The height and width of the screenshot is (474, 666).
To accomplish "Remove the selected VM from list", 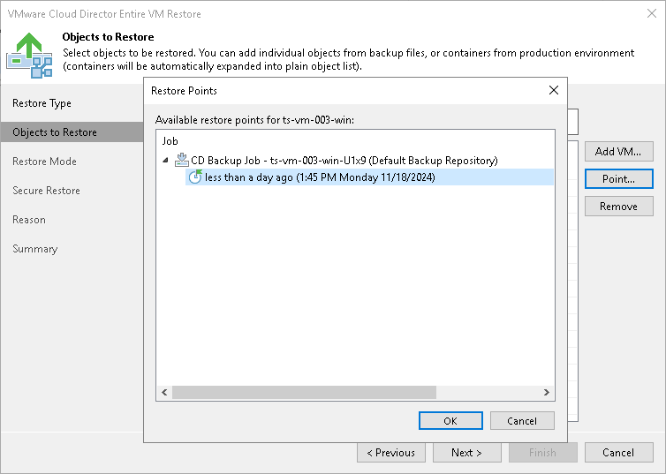I will click(618, 207).
